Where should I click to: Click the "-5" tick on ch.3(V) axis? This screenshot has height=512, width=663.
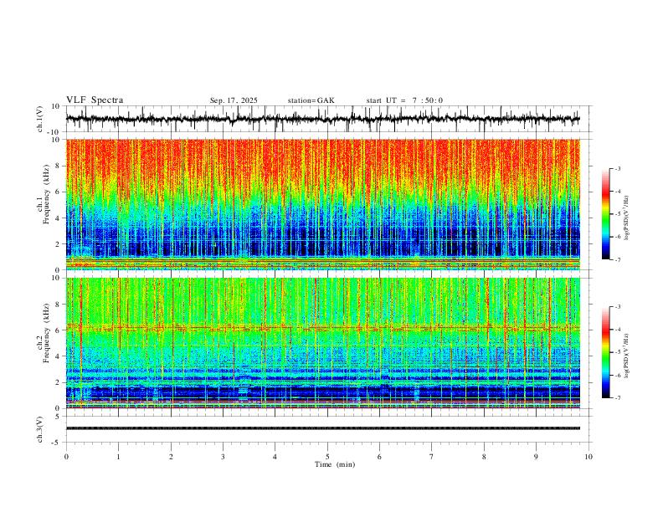[57, 443]
